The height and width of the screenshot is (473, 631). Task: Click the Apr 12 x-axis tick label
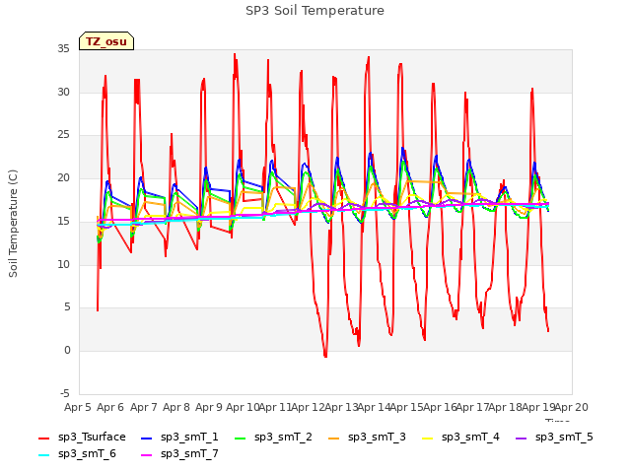click(308, 407)
